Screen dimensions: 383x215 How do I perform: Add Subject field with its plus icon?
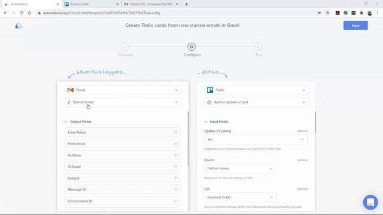pyautogui.click(x=175, y=178)
